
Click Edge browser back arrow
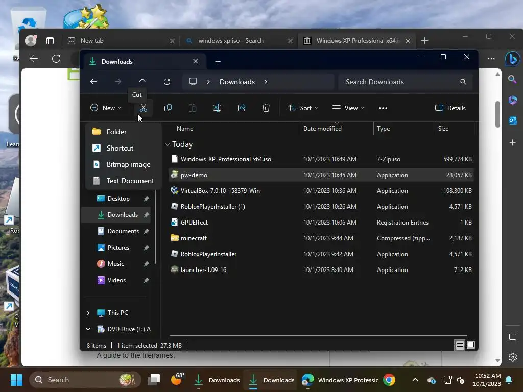pyautogui.click(x=34, y=59)
